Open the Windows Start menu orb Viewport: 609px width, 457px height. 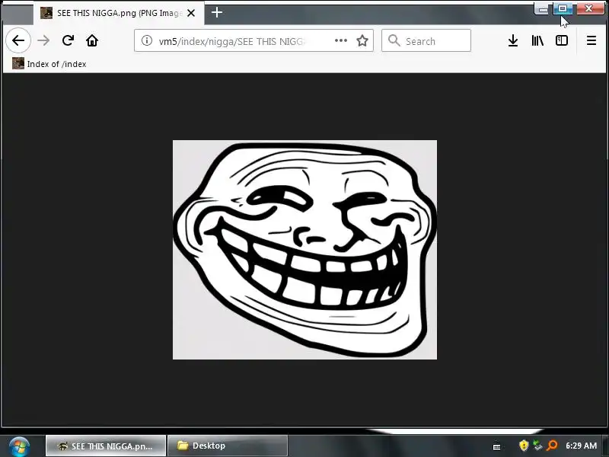(20, 446)
